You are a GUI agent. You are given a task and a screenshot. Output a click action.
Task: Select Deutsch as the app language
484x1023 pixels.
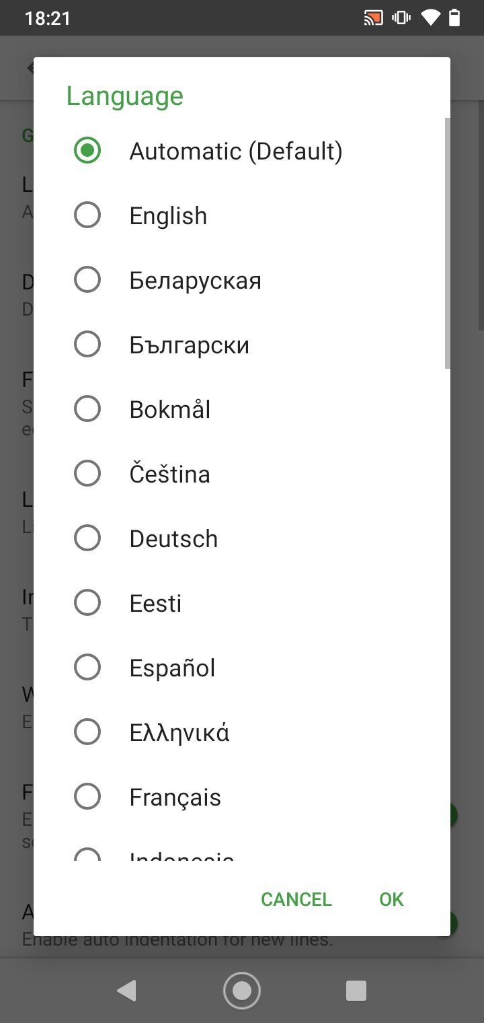tap(242, 538)
